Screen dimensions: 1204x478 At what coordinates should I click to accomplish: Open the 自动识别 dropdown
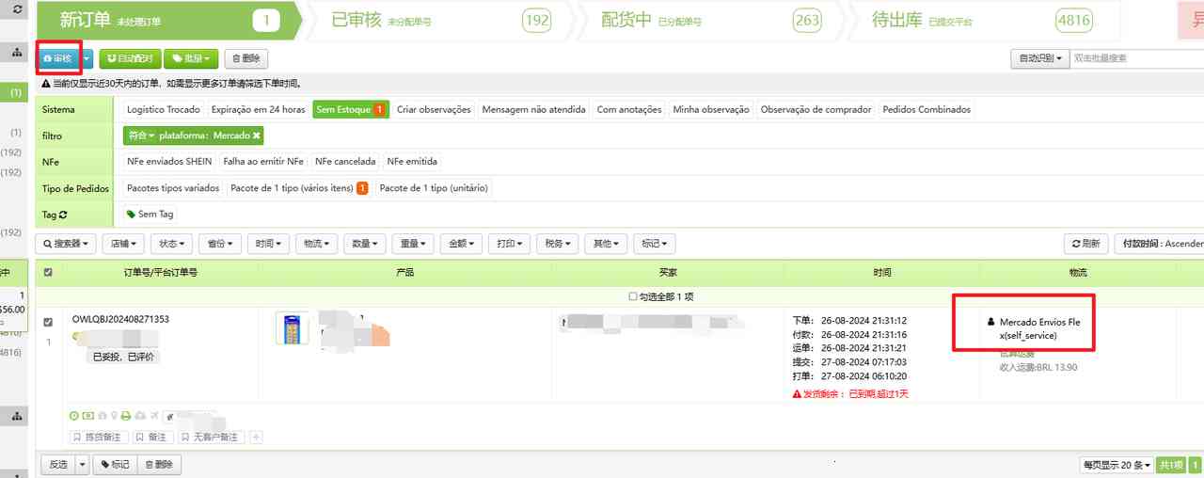pyautogui.click(x=1040, y=58)
